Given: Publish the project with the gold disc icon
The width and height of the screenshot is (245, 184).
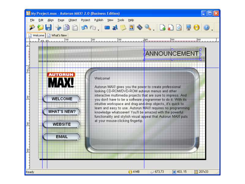Looking at the screenshot, I should pyautogui.click(x=196, y=28).
